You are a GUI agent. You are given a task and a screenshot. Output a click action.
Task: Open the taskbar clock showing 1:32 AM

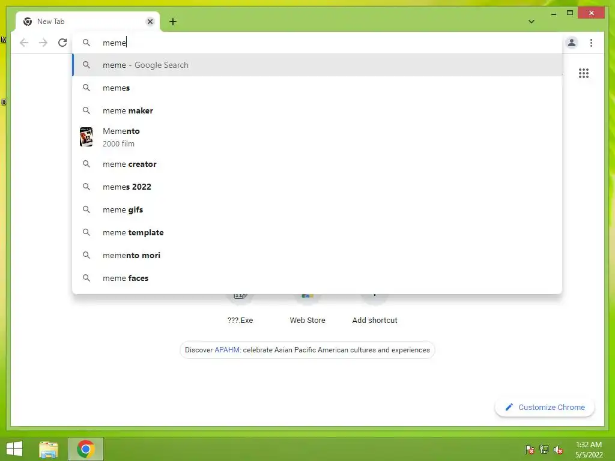point(589,449)
